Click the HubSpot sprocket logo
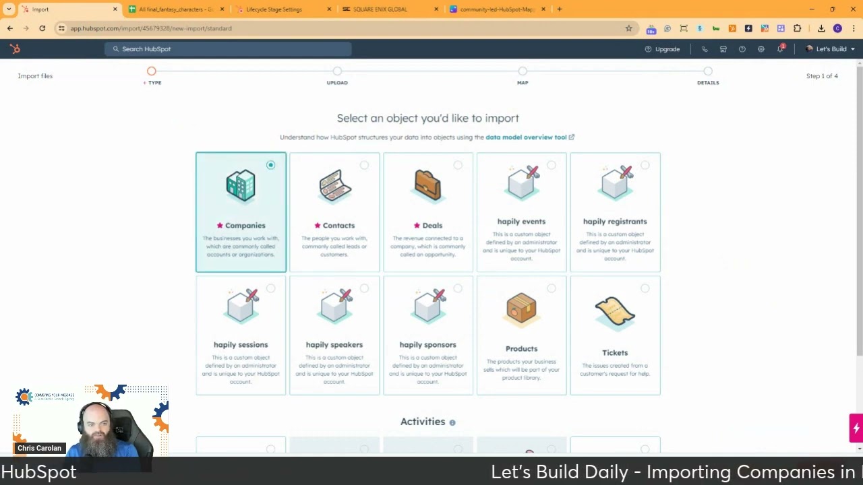863x485 pixels. click(x=15, y=48)
